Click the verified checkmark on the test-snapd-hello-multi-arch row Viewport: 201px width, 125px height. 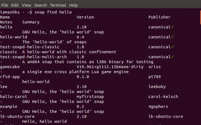coord(173,57)
